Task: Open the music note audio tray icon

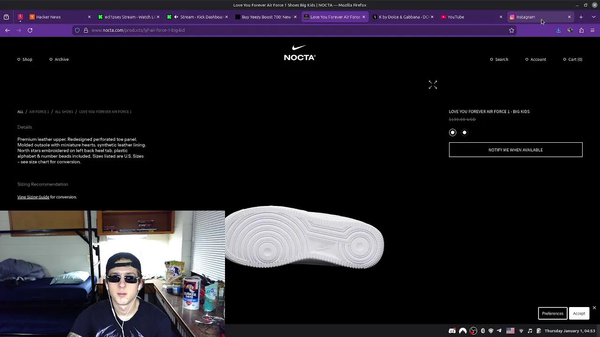Action: pos(530,331)
